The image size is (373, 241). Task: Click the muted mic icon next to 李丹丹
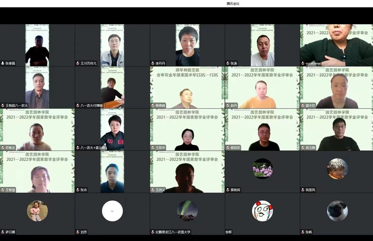coord(152,63)
